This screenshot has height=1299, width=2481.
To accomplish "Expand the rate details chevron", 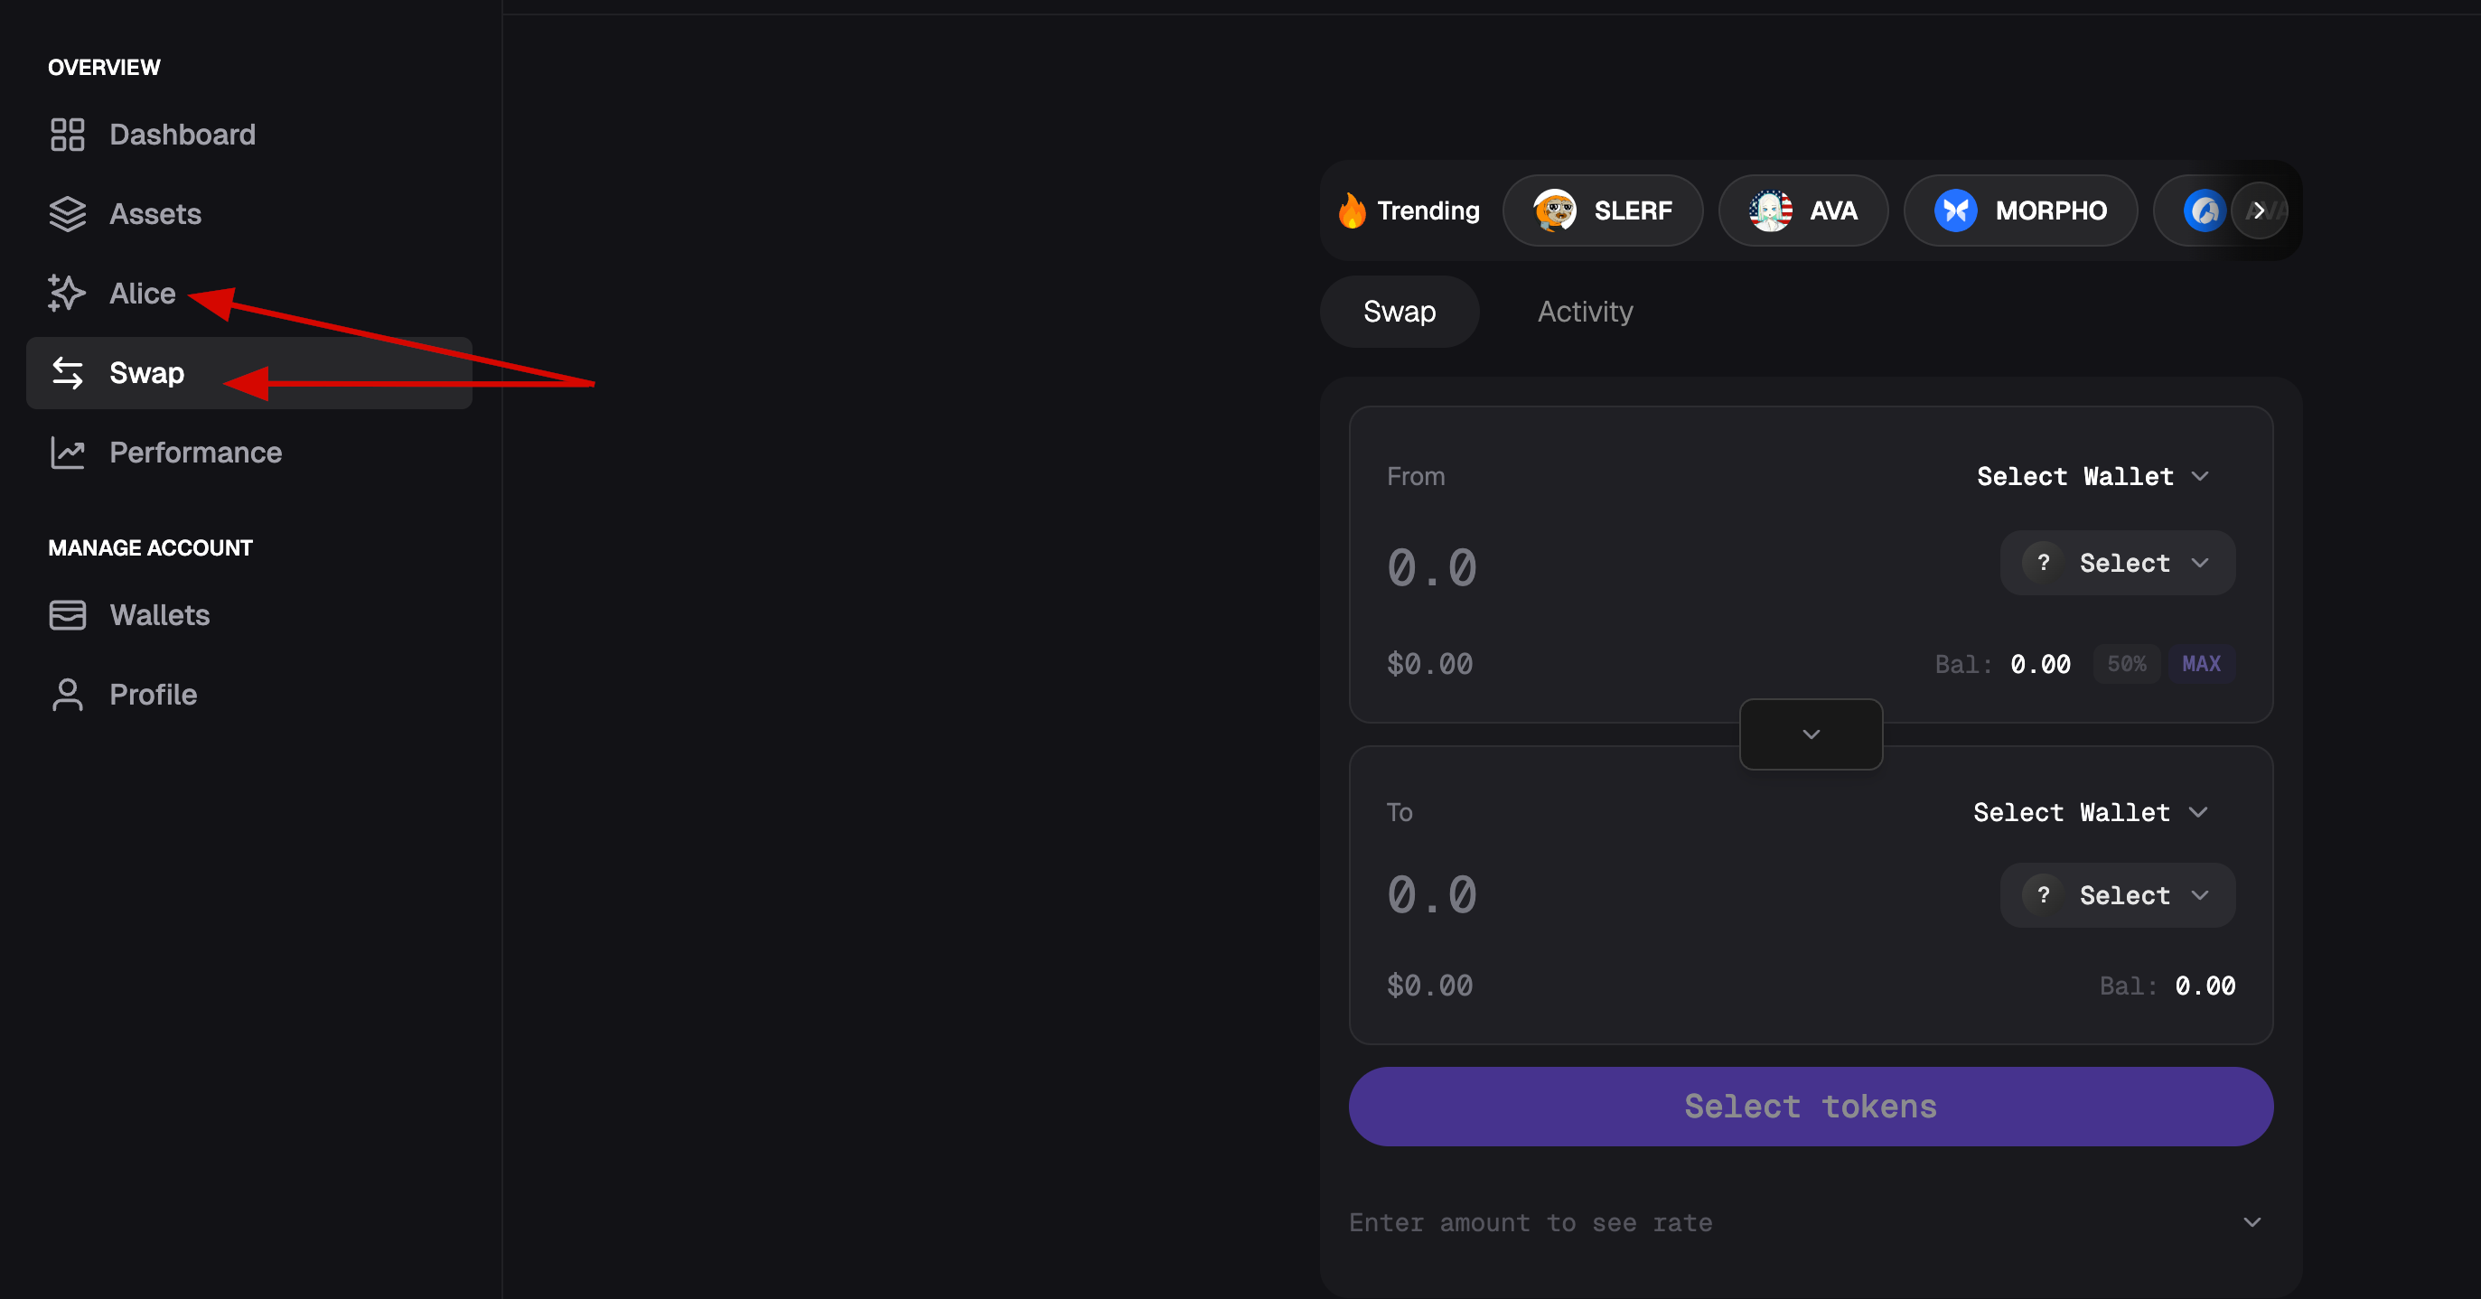I will pyautogui.click(x=2252, y=1223).
